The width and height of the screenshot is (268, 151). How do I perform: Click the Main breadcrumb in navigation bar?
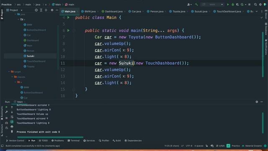point(57,5)
